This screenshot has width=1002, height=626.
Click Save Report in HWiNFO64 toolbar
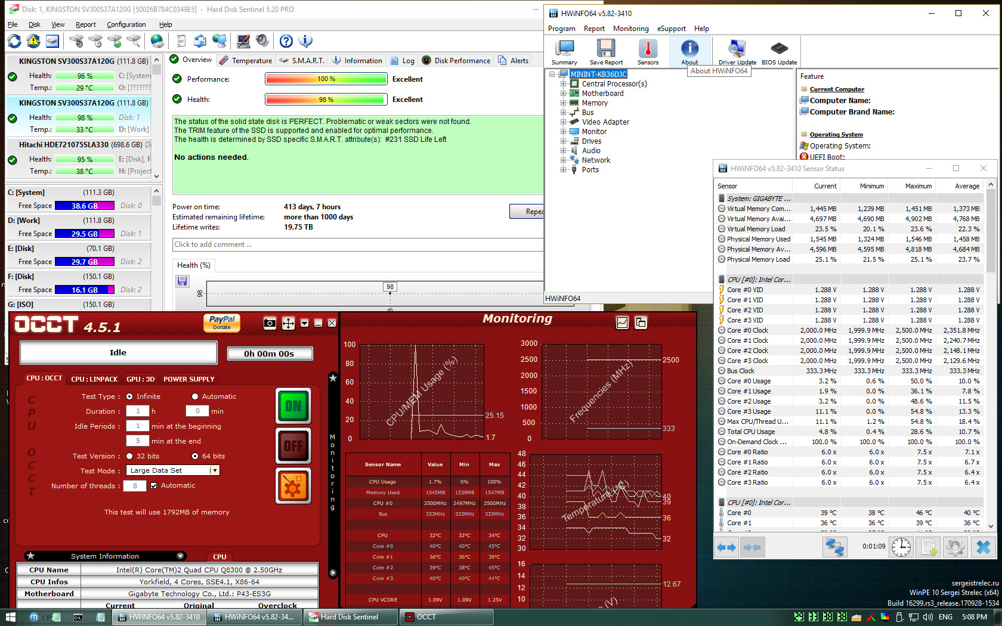606,52
